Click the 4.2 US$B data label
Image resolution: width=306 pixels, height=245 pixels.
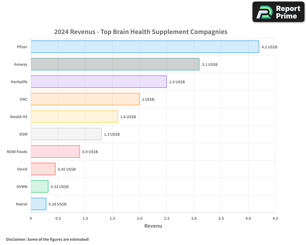tap(269, 47)
